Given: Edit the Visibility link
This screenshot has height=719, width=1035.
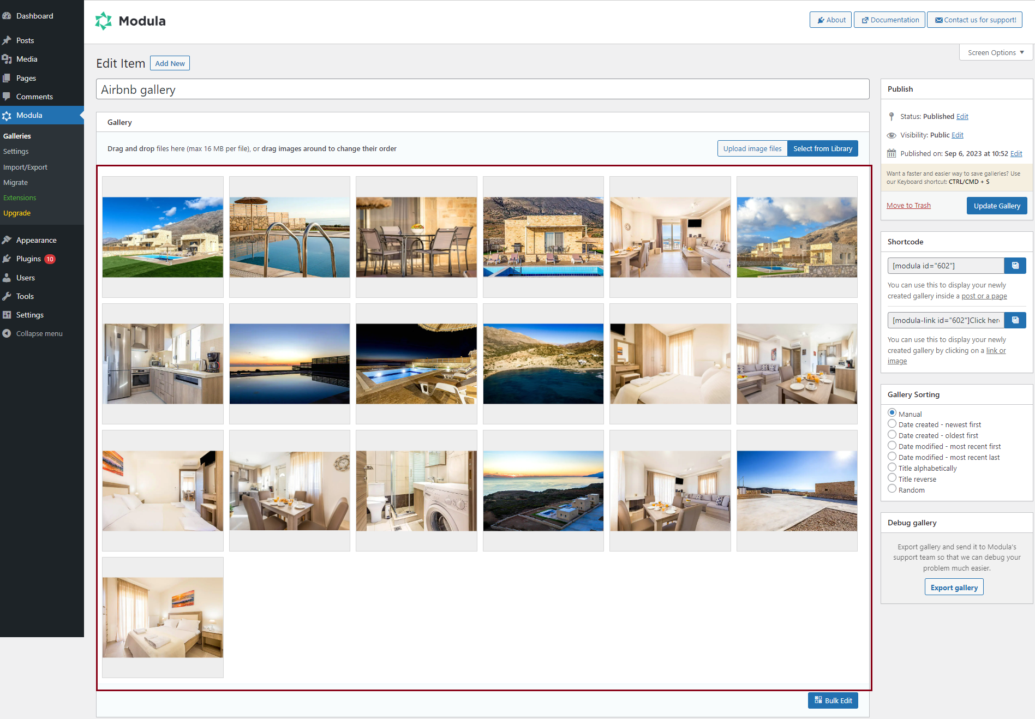Looking at the screenshot, I should [x=958, y=135].
